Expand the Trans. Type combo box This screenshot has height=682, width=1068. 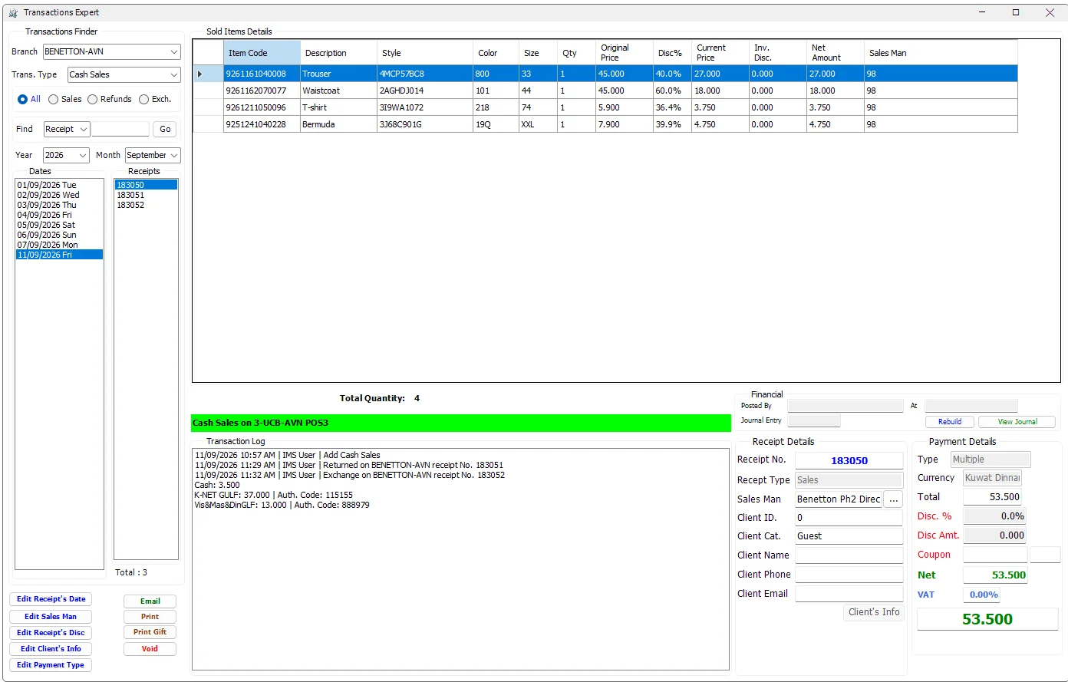[174, 75]
